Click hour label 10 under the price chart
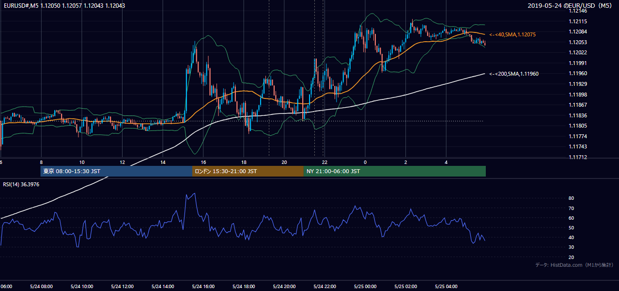The image size is (619, 291). point(82,162)
